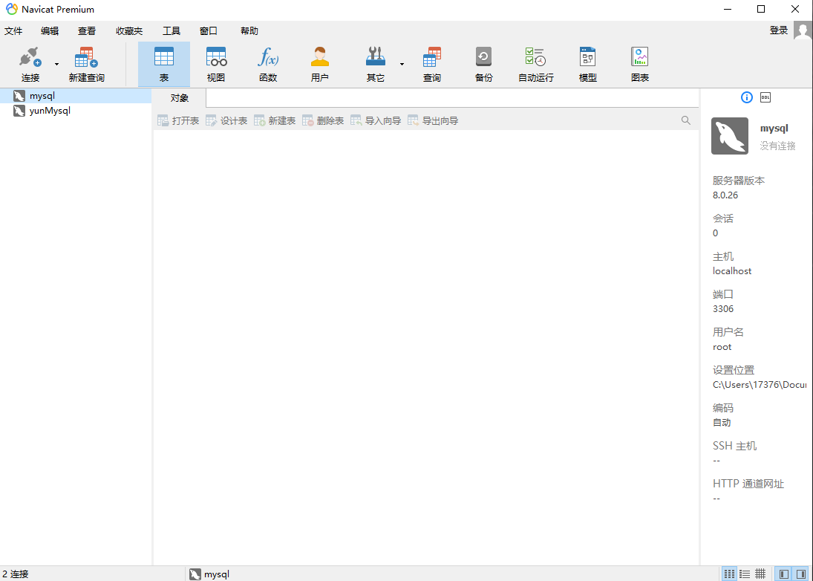
Task: Show the DDL view in info panel
Action: coord(765,97)
